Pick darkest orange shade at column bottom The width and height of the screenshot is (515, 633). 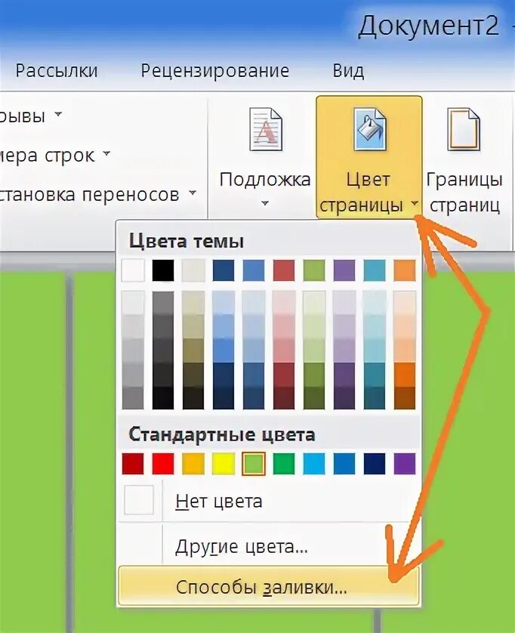[x=405, y=398]
